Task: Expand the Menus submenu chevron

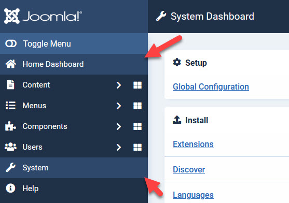Action: coord(119,106)
